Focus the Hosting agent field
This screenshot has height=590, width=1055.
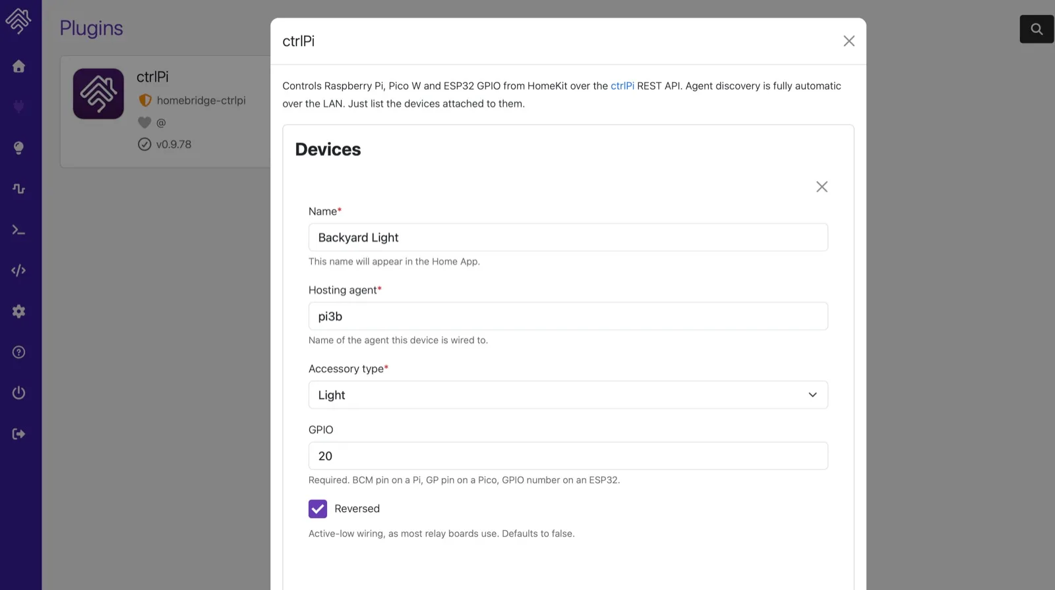point(568,316)
